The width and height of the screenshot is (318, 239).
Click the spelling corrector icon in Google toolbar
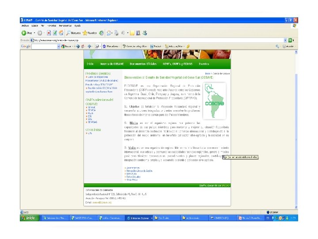(x=124, y=46)
